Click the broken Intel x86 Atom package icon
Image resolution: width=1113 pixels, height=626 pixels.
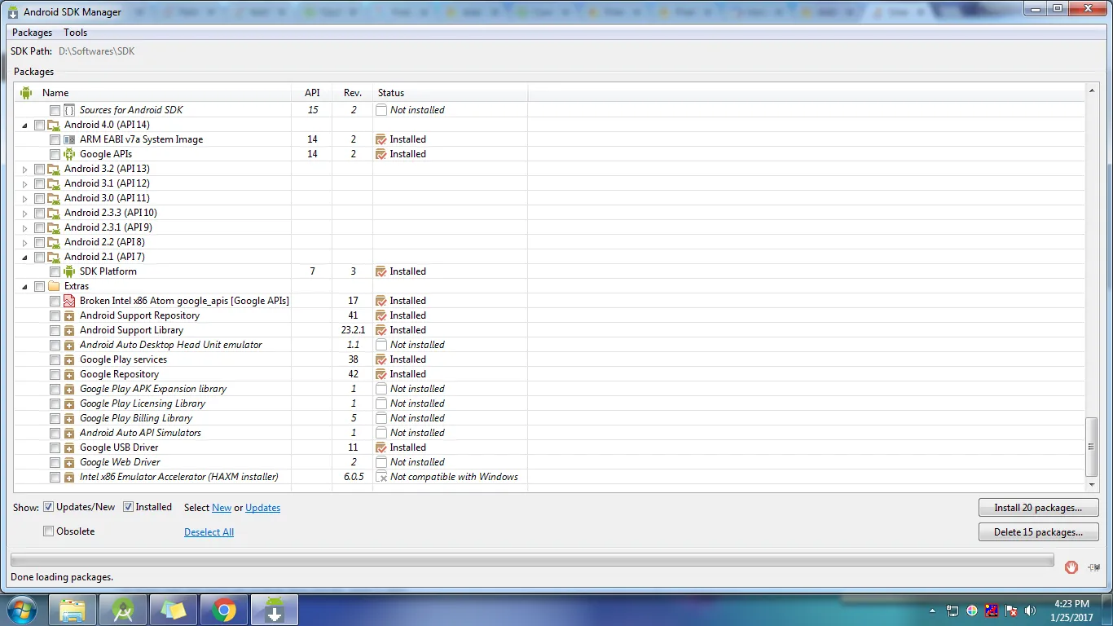(69, 301)
